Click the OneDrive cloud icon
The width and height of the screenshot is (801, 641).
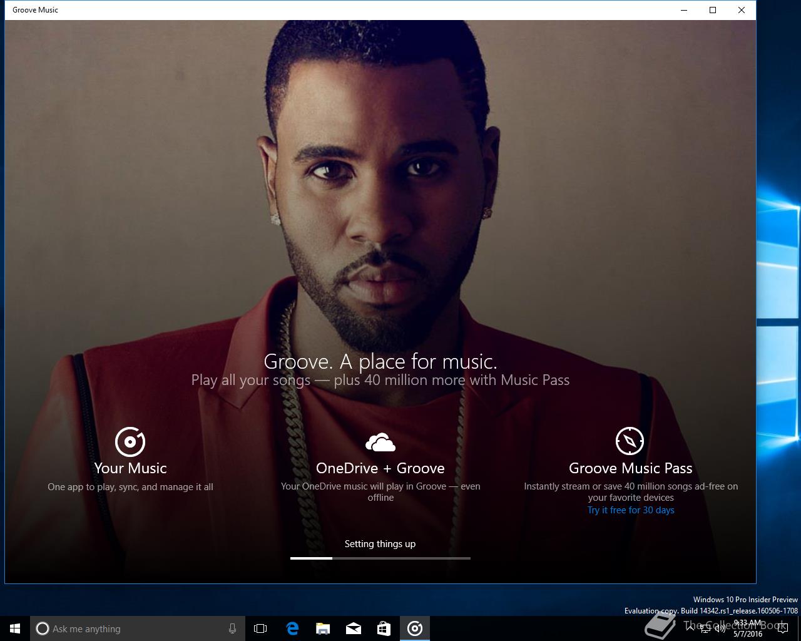380,442
